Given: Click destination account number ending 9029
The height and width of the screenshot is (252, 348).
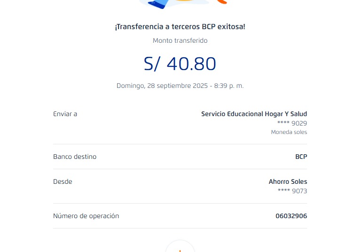Looking at the screenshot, I should click(292, 123).
